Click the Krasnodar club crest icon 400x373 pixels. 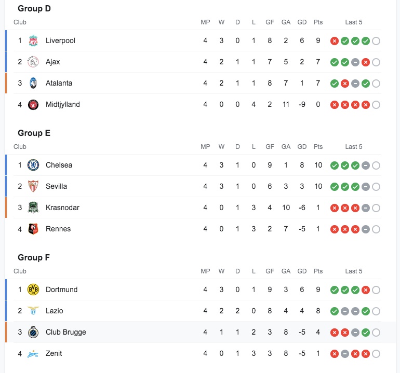[33, 208]
